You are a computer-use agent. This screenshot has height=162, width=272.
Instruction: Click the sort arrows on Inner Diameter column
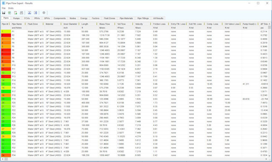pyautogui.click(x=79, y=24)
